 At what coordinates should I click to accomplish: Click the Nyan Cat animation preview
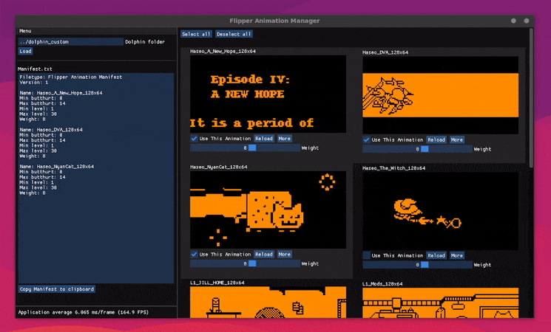(x=268, y=210)
